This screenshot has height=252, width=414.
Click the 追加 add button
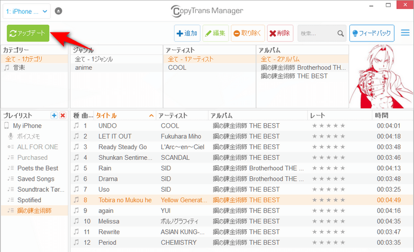(187, 33)
